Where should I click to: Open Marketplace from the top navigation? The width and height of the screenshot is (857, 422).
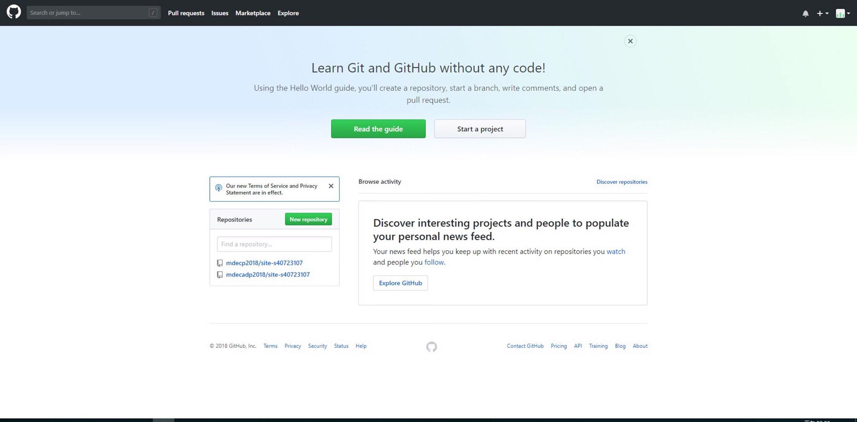point(253,13)
